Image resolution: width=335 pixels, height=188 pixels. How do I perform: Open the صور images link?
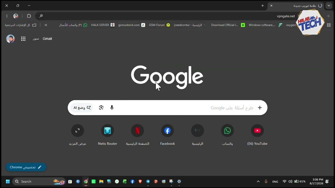(36, 39)
